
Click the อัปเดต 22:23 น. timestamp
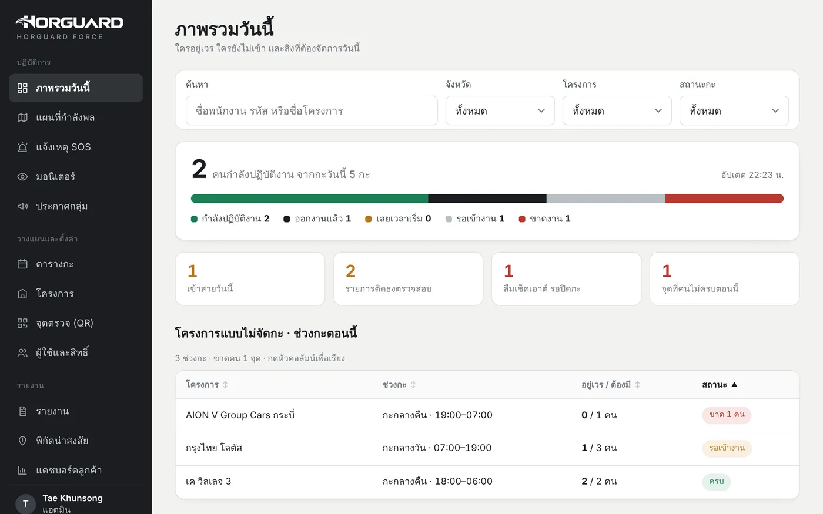752,175
